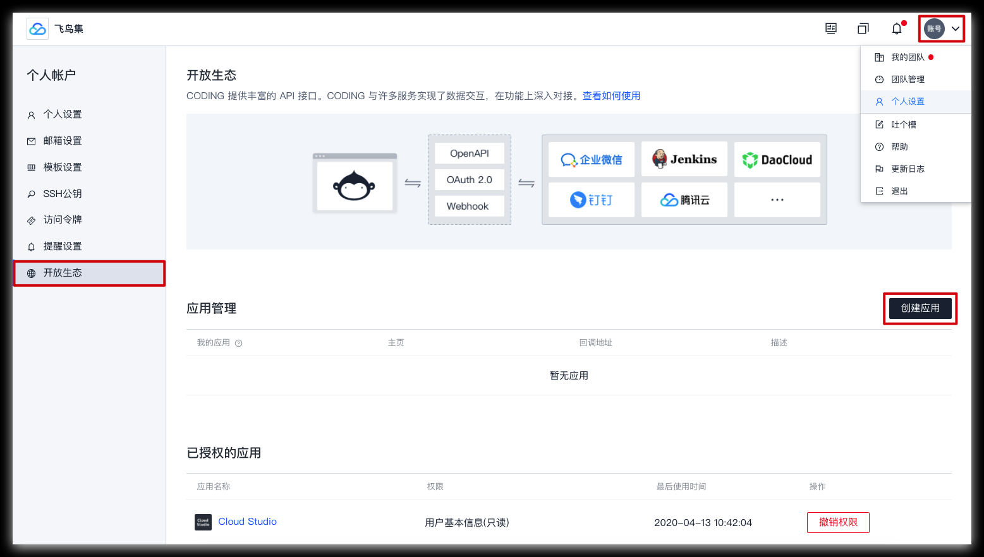This screenshot has height=557, width=984.
Task: Click the Cloud Studio app icon
Action: [203, 522]
